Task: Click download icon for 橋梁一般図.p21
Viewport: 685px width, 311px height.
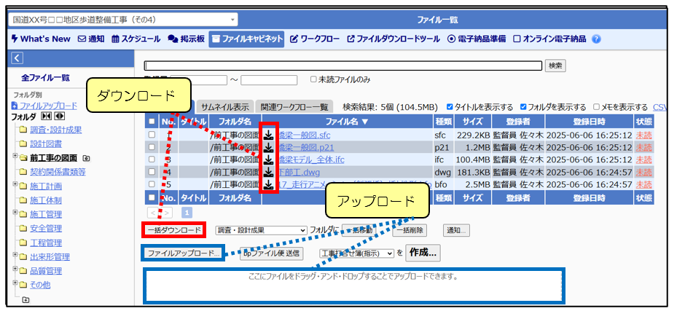Action: pyautogui.click(x=268, y=147)
